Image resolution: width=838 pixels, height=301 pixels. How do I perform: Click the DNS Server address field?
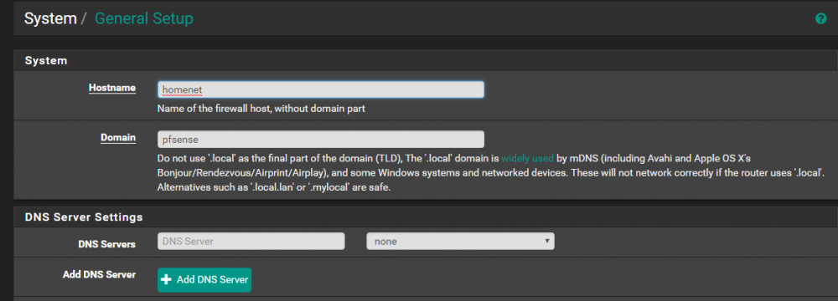coord(251,242)
